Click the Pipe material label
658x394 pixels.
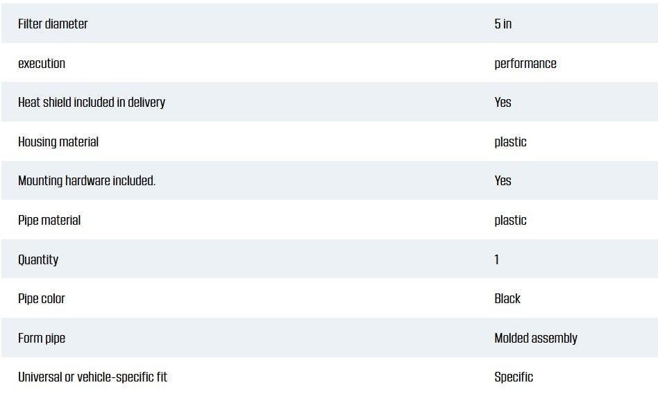pos(49,220)
